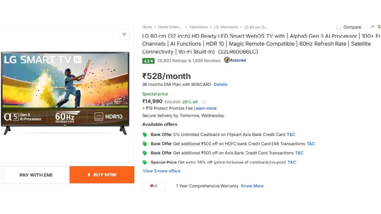Click green tag icon beside HDFC bank offer

145,144
